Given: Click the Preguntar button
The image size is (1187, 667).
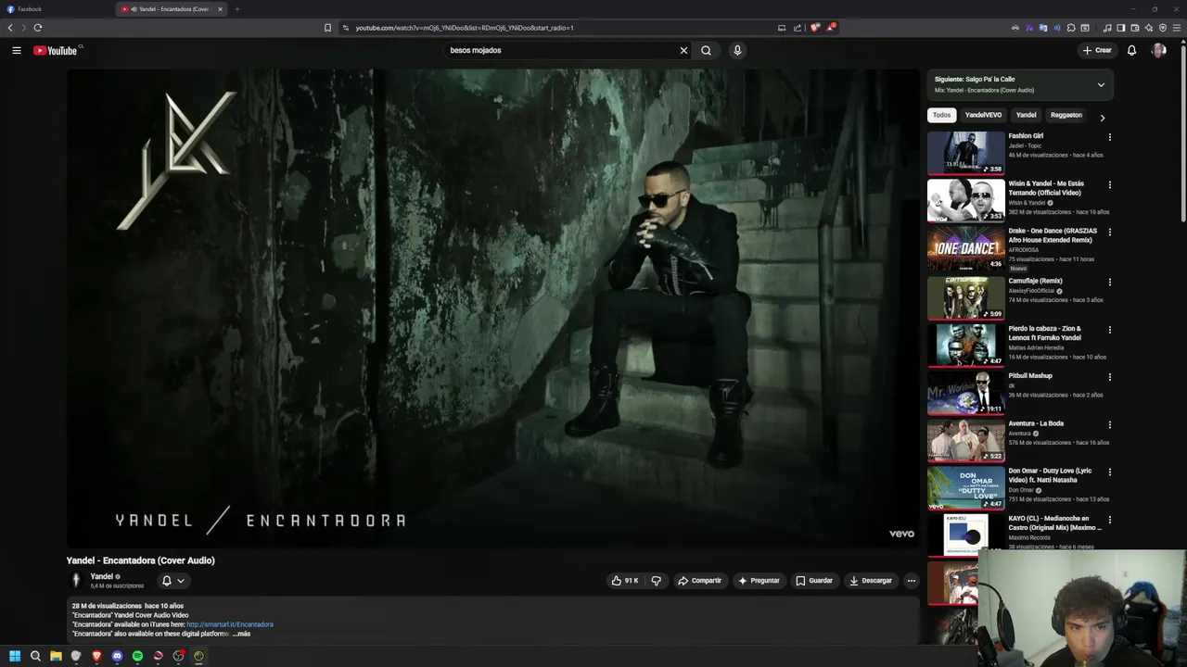Looking at the screenshot, I should (759, 581).
